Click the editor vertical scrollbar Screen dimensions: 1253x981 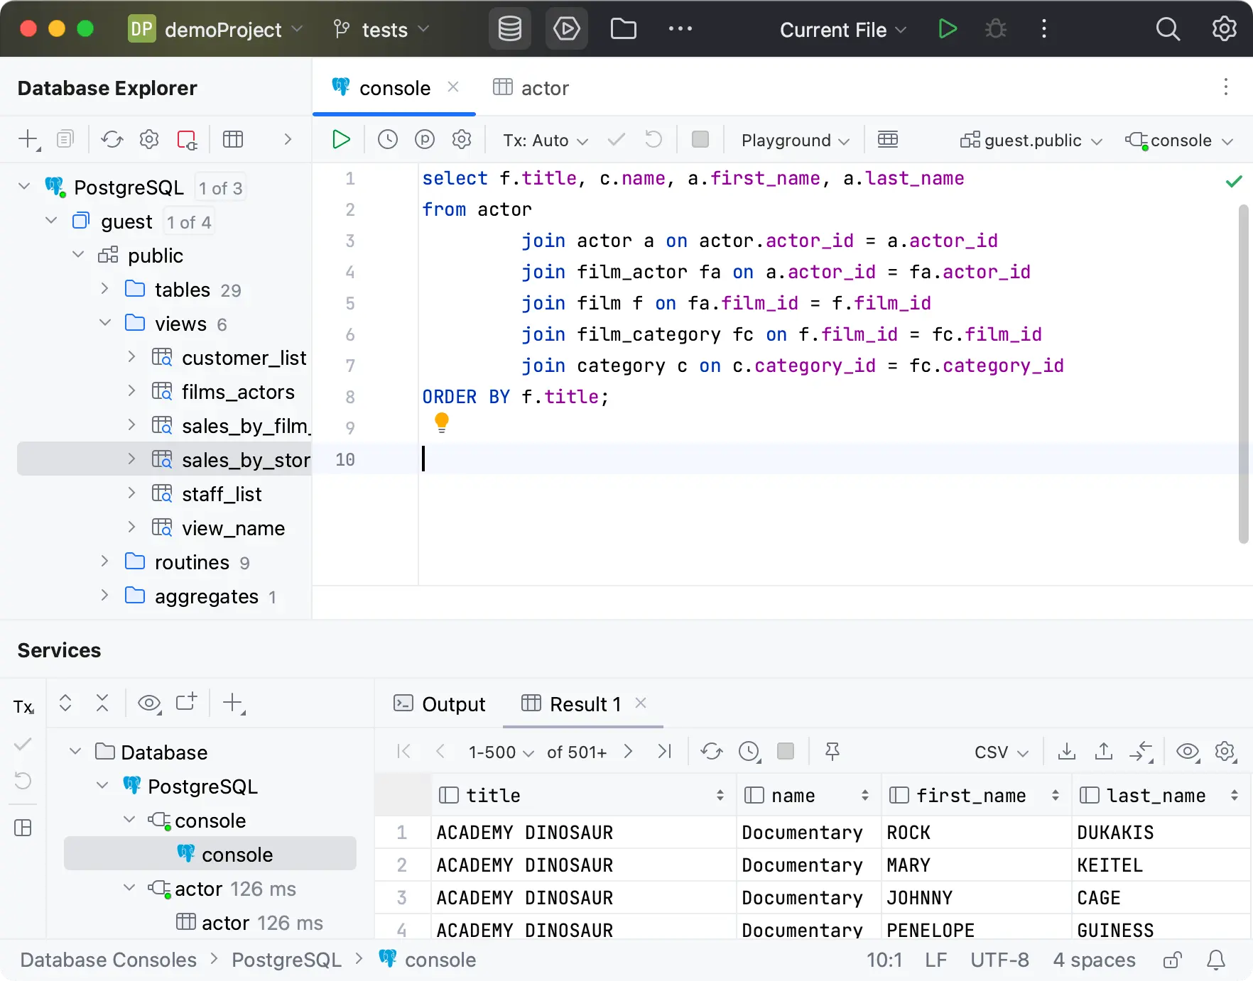pos(1243,373)
